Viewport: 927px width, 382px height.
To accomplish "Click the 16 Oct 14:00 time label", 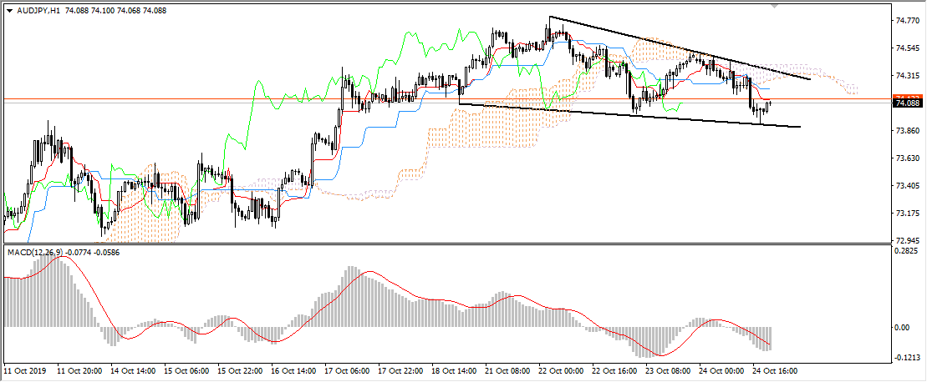I will (293, 371).
